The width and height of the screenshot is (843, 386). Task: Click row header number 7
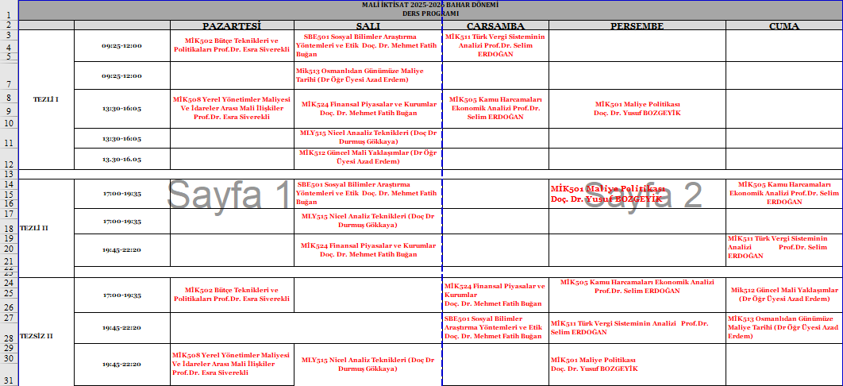[9, 84]
